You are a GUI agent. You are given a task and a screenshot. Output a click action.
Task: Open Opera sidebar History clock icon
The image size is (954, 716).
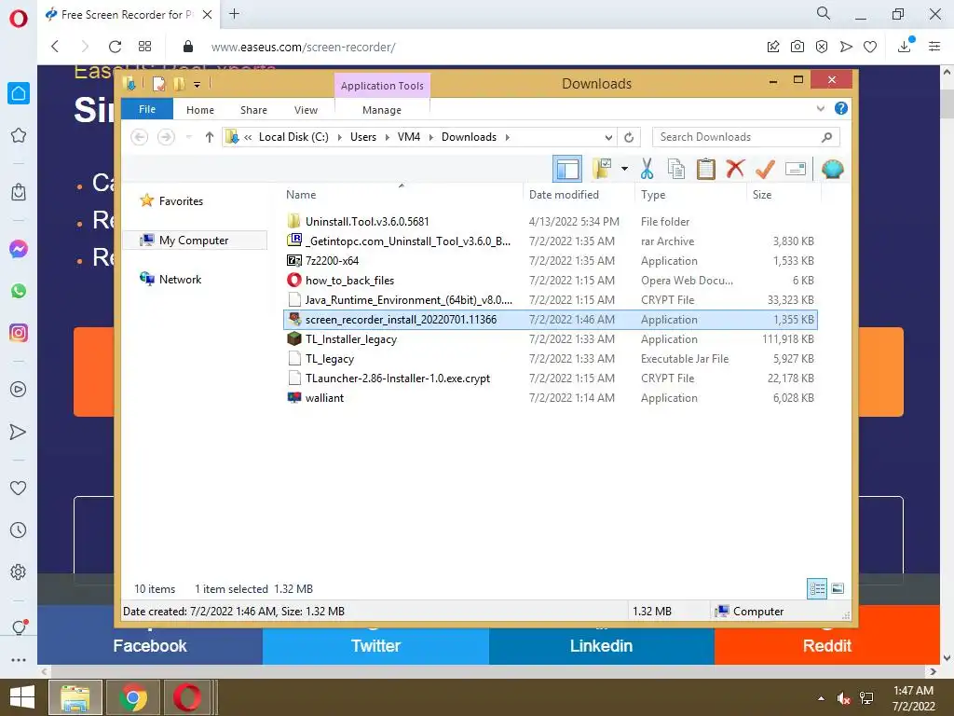tap(19, 530)
